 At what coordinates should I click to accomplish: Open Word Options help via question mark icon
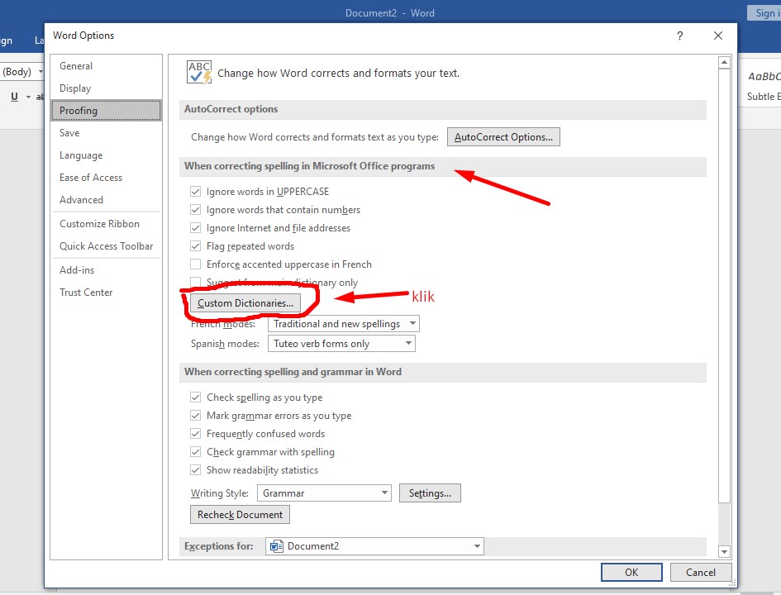pos(679,36)
